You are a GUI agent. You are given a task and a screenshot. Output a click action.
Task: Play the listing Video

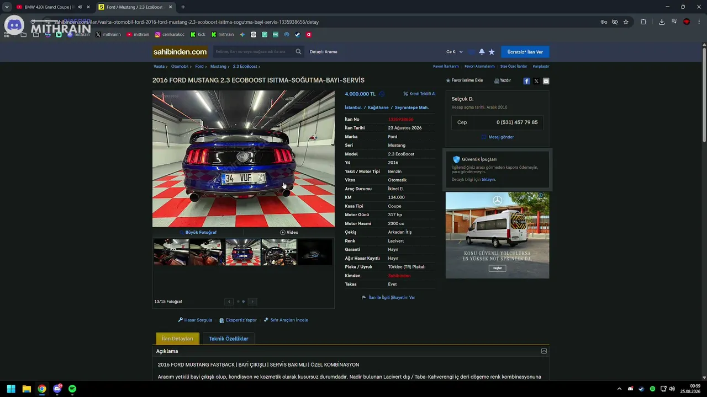(x=289, y=232)
